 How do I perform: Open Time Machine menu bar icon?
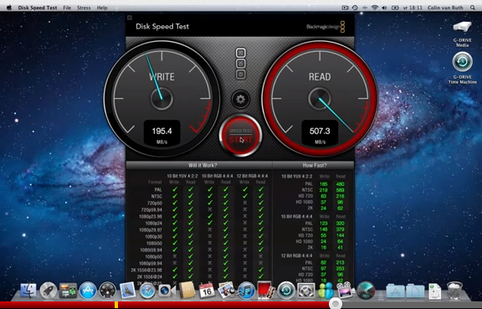355,8
